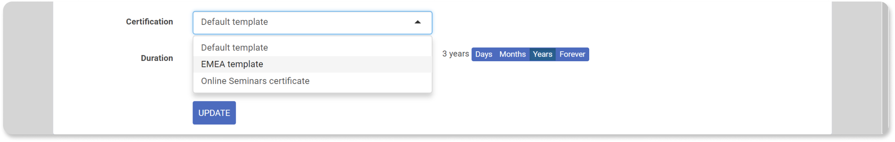
Task: Click the Duration field label
Action: [157, 58]
